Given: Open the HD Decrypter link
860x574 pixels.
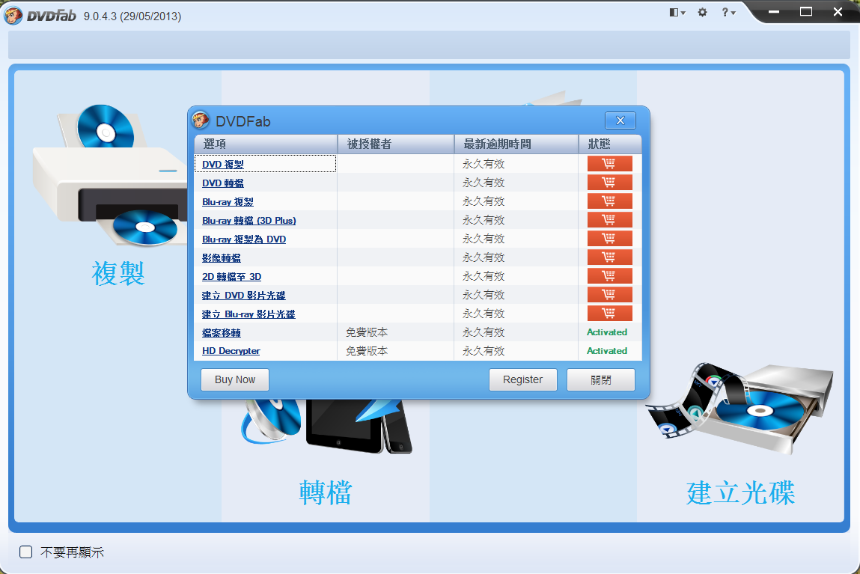Looking at the screenshot, I should pos(231,351).
